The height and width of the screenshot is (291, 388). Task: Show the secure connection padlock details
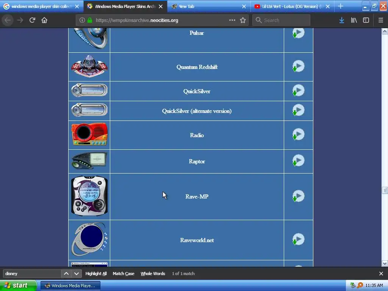click(x=90, y=20)
